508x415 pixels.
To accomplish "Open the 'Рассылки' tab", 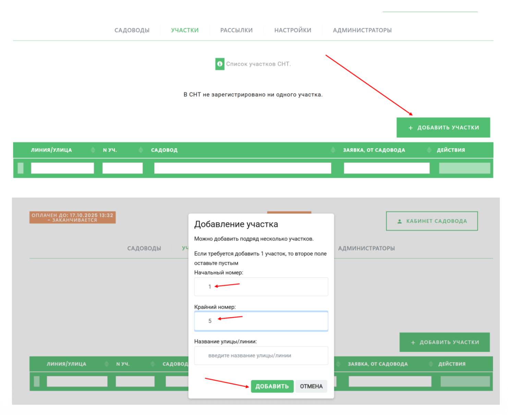I will pos(236,30).
